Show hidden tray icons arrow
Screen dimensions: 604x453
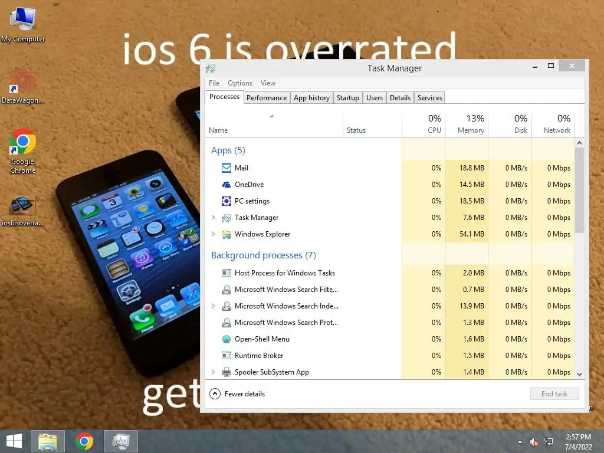coord(520,442)
